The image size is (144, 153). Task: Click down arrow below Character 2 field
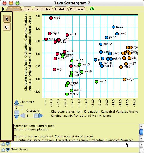tap(16, 117)
